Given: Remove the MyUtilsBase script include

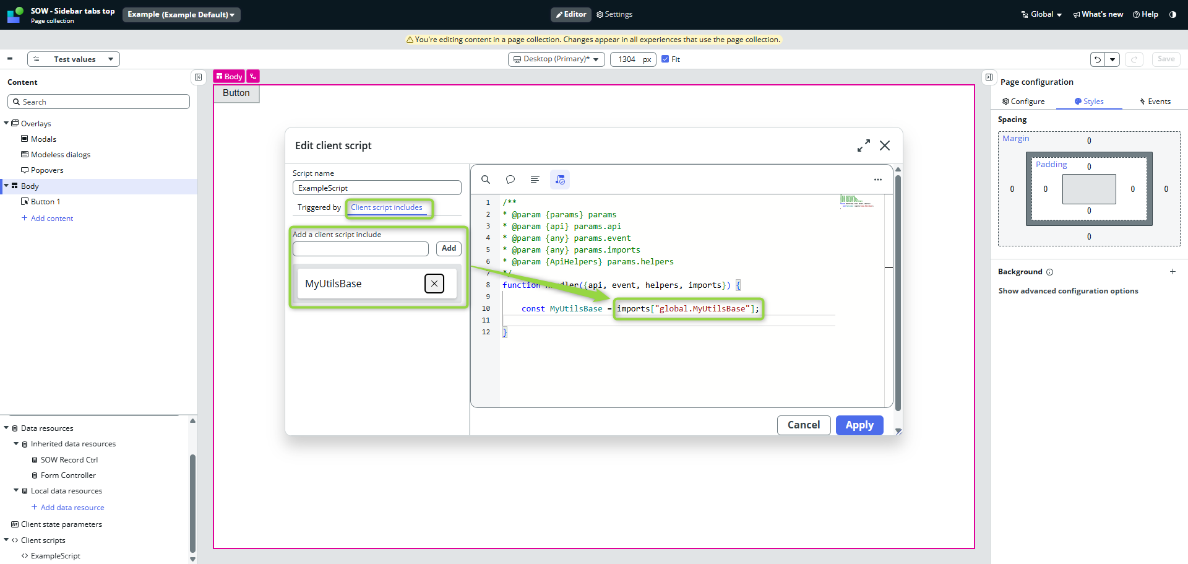Looking at the screenshot, I should tap(434, 284).
